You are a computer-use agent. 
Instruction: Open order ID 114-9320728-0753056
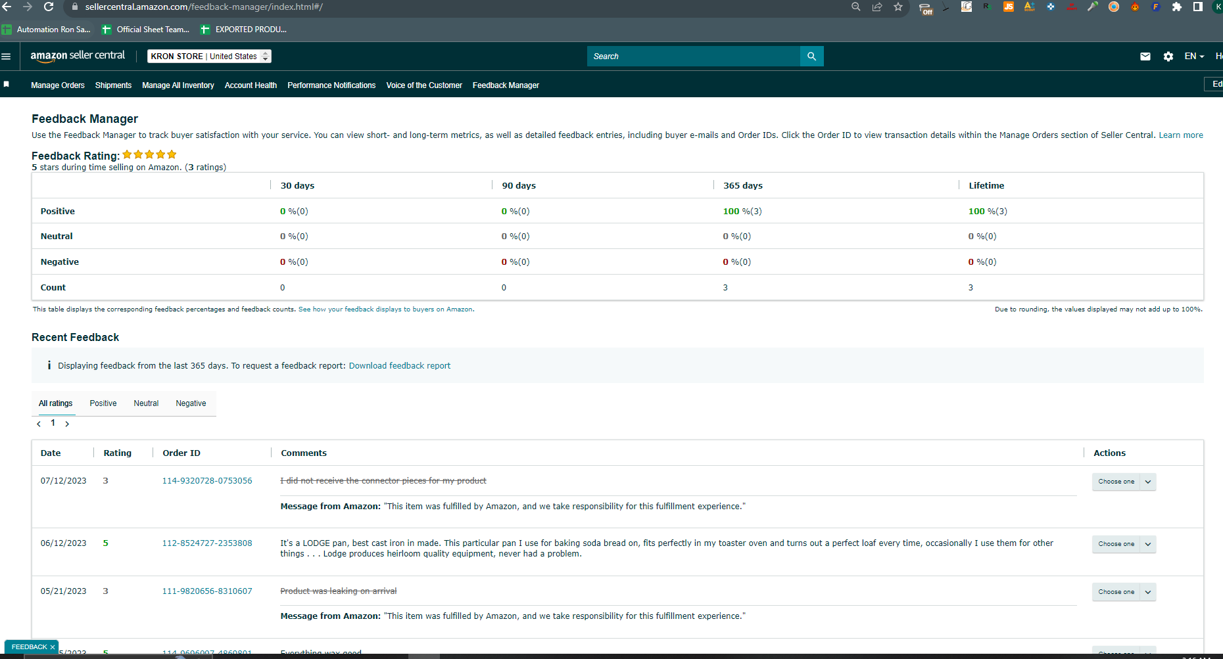pos(207,481)
